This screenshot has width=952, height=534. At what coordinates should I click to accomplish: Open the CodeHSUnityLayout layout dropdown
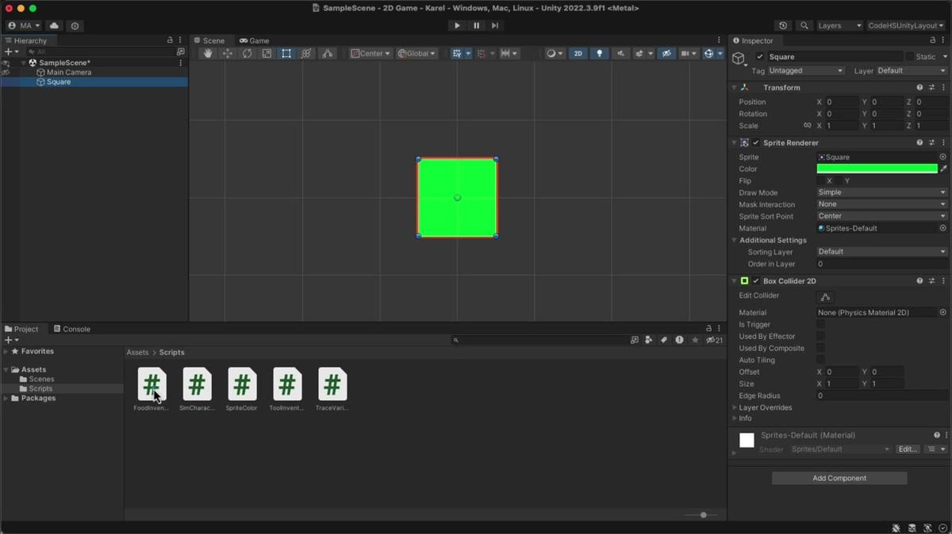(906, 25)
